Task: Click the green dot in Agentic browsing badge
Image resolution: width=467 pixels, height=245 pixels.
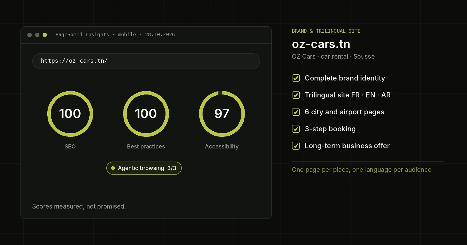Action: (113, 168)
